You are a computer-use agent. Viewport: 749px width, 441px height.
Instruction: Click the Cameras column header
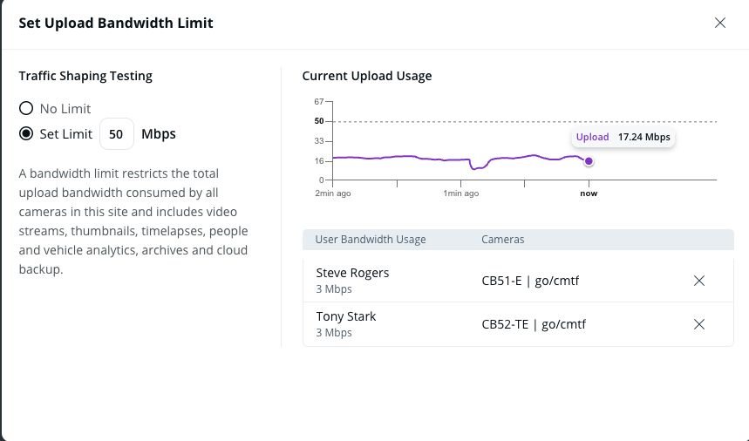[x=503, y=239]
